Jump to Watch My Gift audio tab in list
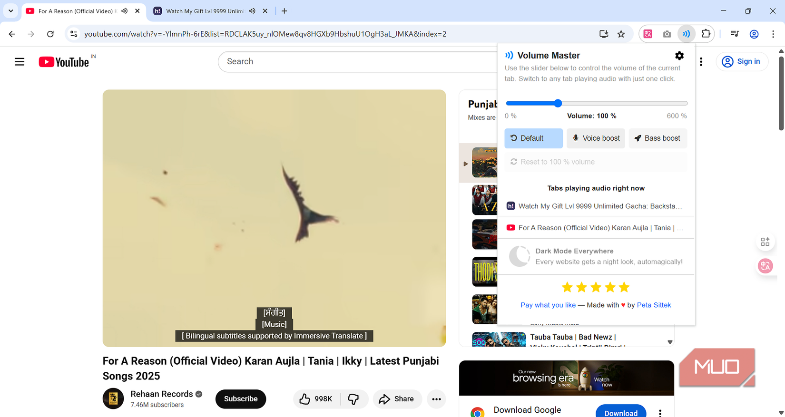The image size is (785, 417). coord(596,206)
